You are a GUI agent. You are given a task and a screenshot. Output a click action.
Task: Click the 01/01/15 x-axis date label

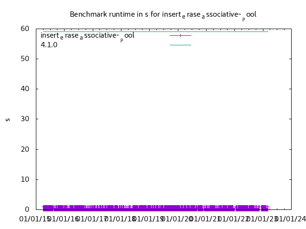coord(34,219)
